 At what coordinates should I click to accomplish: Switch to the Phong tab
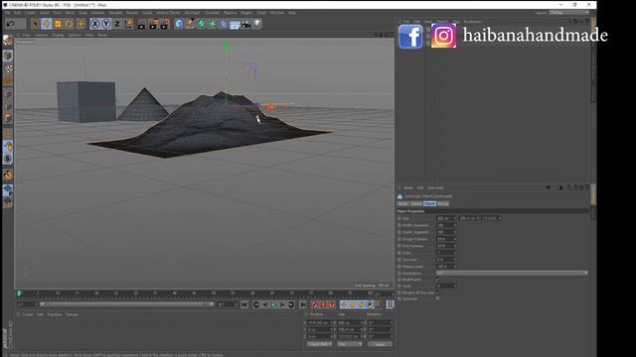click(443, 204)
